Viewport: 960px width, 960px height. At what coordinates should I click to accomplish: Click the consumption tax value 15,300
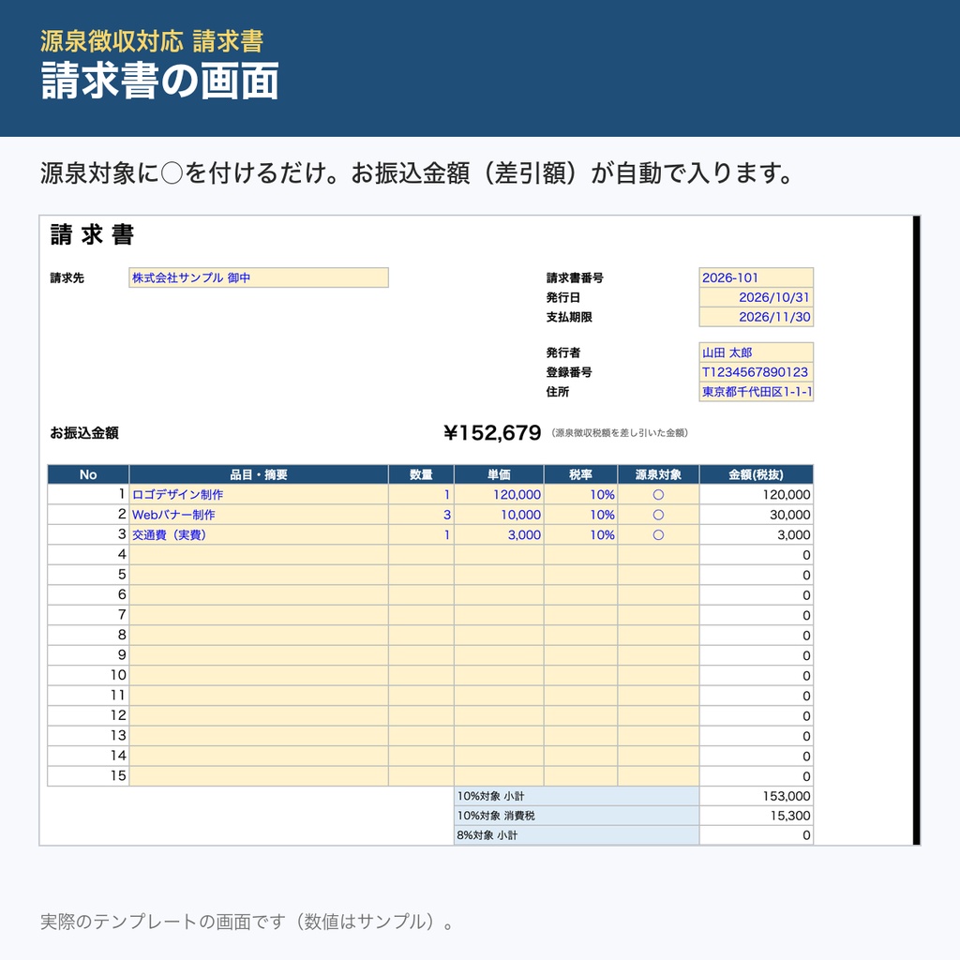[x=757, y=816]
